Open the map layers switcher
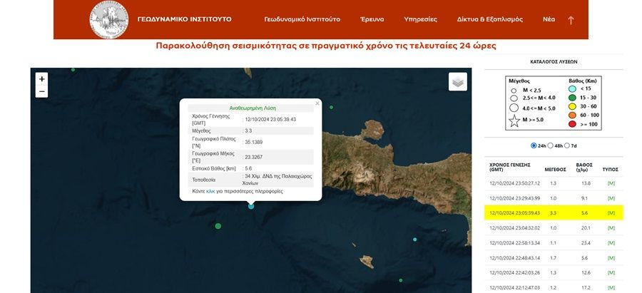Viewport: 642px width, 293px height. [458, 82]
